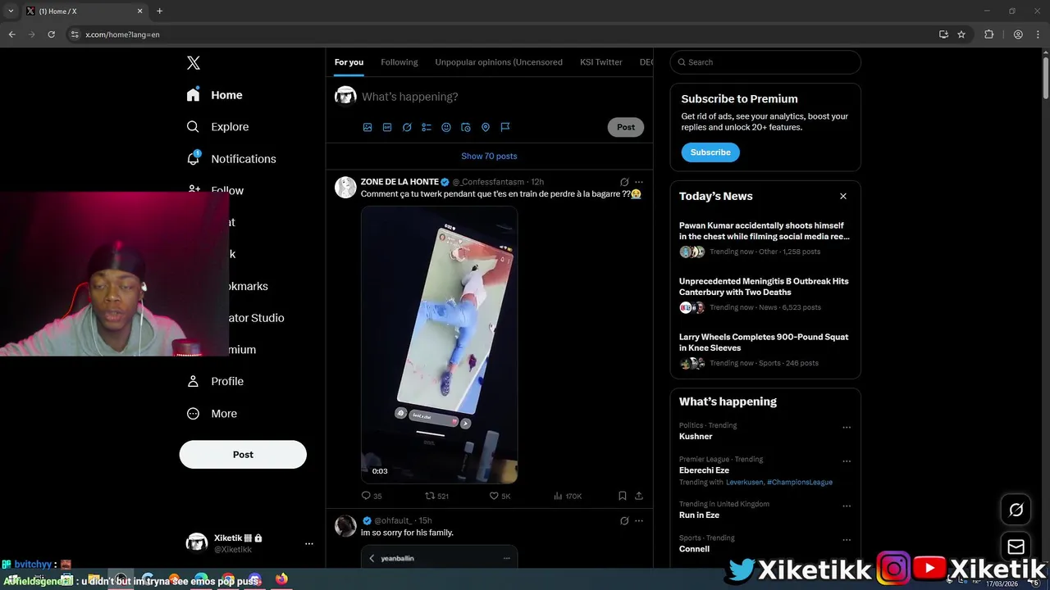
Task: Open more options on @ohfault_ post
Action: tap(639, 520)
